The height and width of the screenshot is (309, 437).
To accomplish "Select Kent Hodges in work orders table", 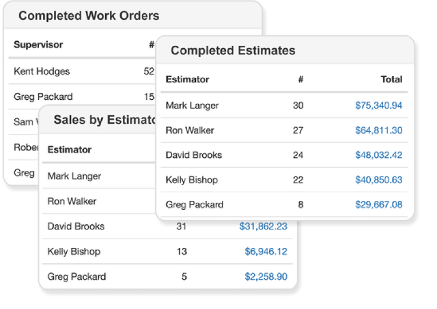I will (42, 71).
